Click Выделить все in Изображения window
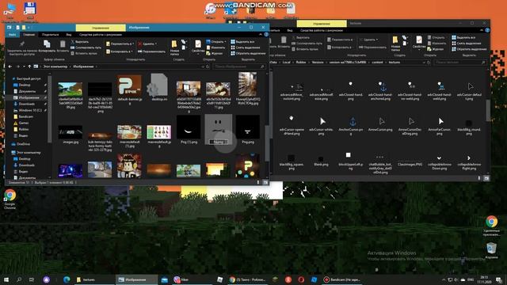 (x=243, y=42)
